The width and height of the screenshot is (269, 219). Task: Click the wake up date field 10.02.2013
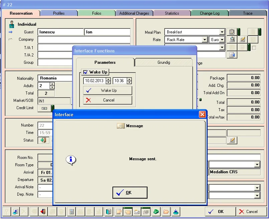94,81
